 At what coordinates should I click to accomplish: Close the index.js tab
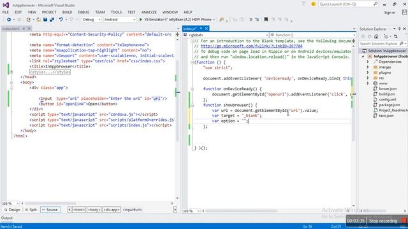pos(207,28)
